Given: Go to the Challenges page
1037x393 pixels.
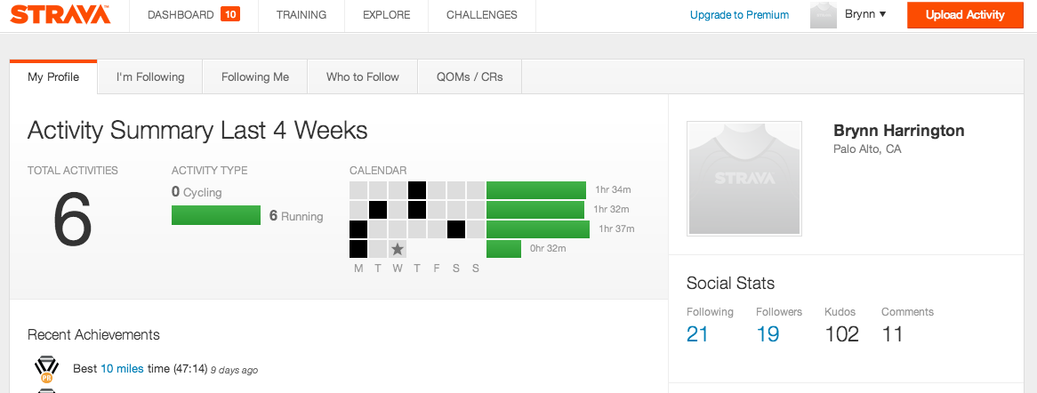Looking at the screenshot, I should (x=481, y=15).
